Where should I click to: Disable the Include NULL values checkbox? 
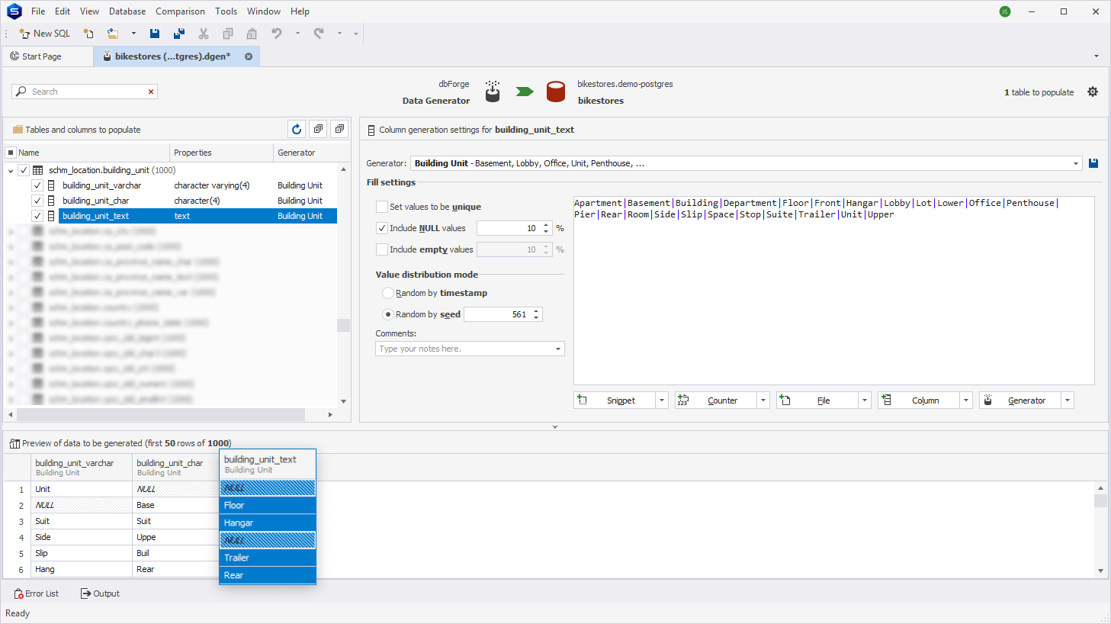[x=382, y=228]
